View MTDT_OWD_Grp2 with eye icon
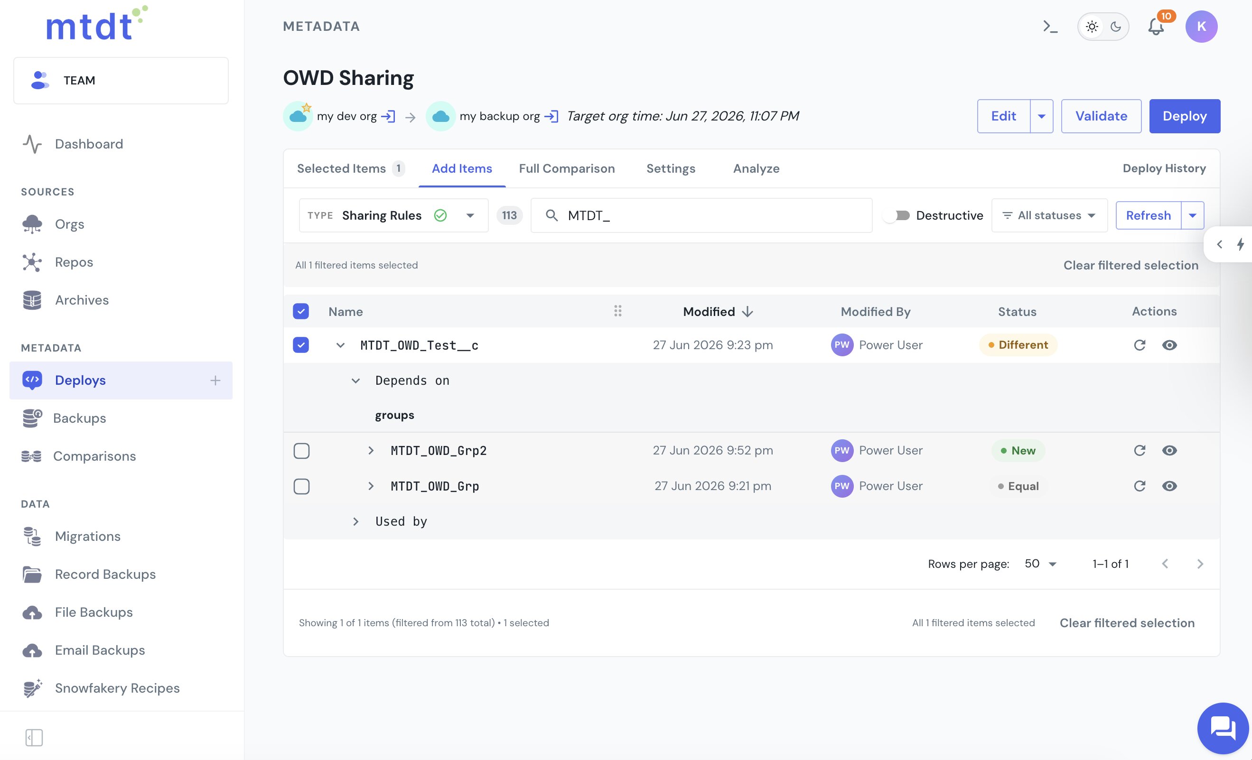The image size is (1252, 760). [x=1169, y=451]
